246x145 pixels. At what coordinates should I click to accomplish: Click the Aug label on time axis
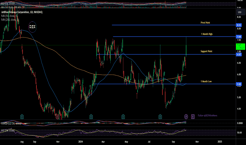pos(22,142)
